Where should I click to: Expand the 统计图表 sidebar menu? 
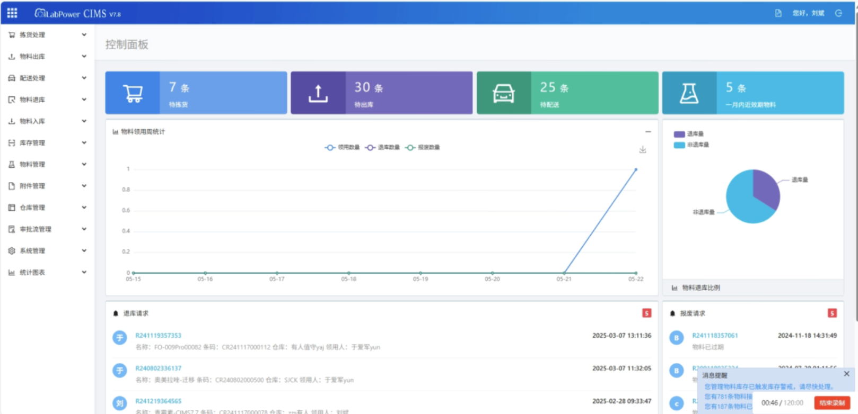(47, 273)
